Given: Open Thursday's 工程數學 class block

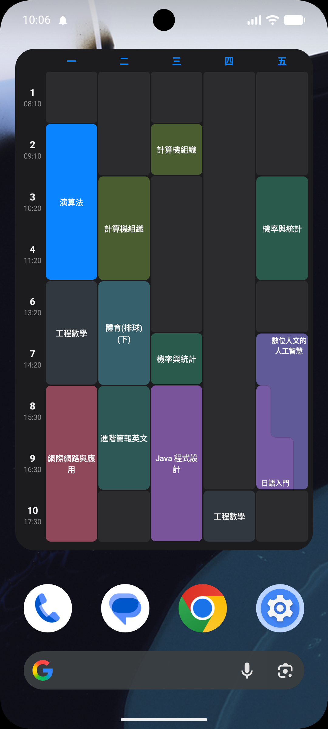Looking at the screenshot, I should (229, 516).
